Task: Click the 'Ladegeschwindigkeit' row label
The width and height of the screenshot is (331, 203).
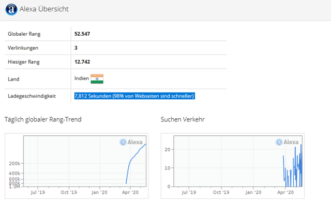Action: [32, 96]
